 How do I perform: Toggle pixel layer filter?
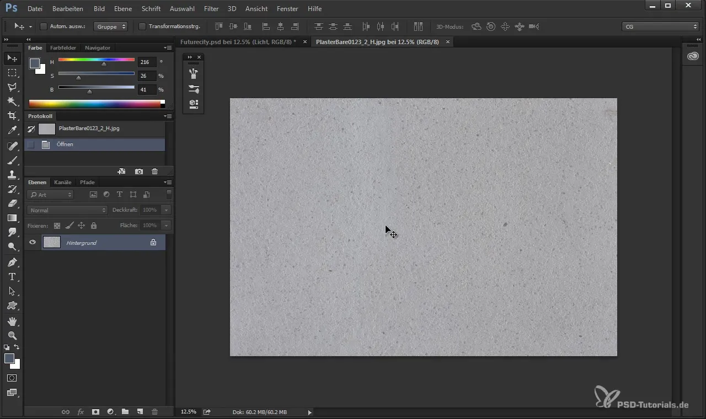tap(93, 195)
